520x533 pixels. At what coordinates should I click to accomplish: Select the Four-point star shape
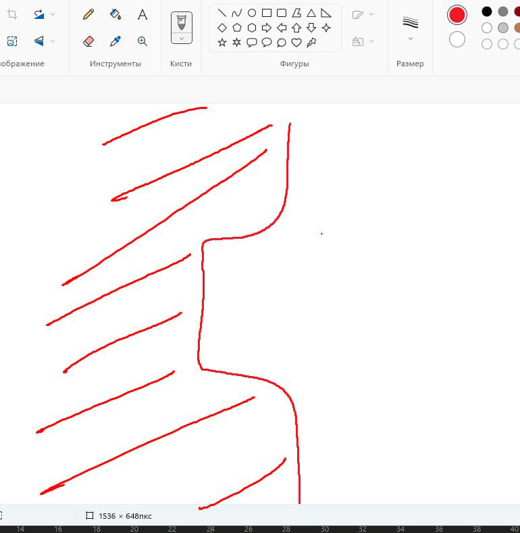326,28
